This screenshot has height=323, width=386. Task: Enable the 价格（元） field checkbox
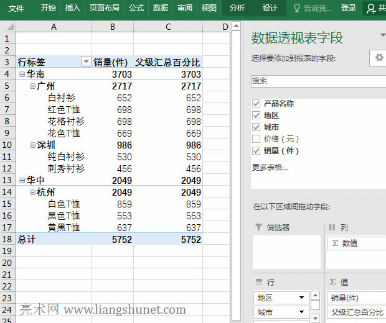256,139
